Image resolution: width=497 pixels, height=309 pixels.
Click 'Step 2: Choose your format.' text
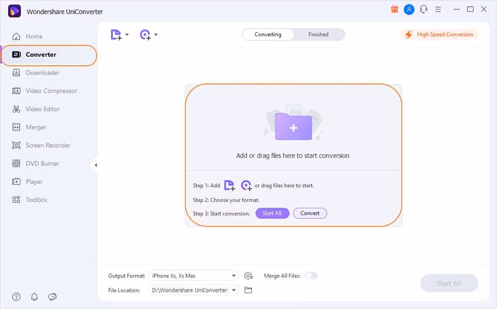(226, 200)
